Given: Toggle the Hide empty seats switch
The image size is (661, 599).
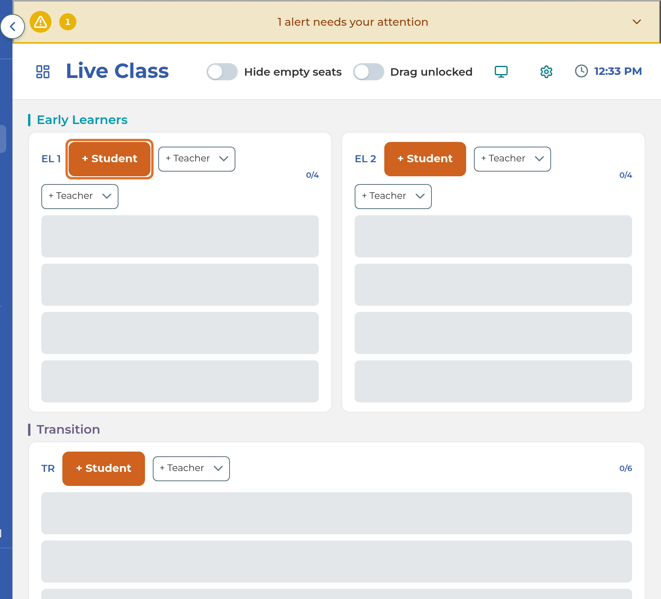Looking at the screenshot, I should [222, 72].
